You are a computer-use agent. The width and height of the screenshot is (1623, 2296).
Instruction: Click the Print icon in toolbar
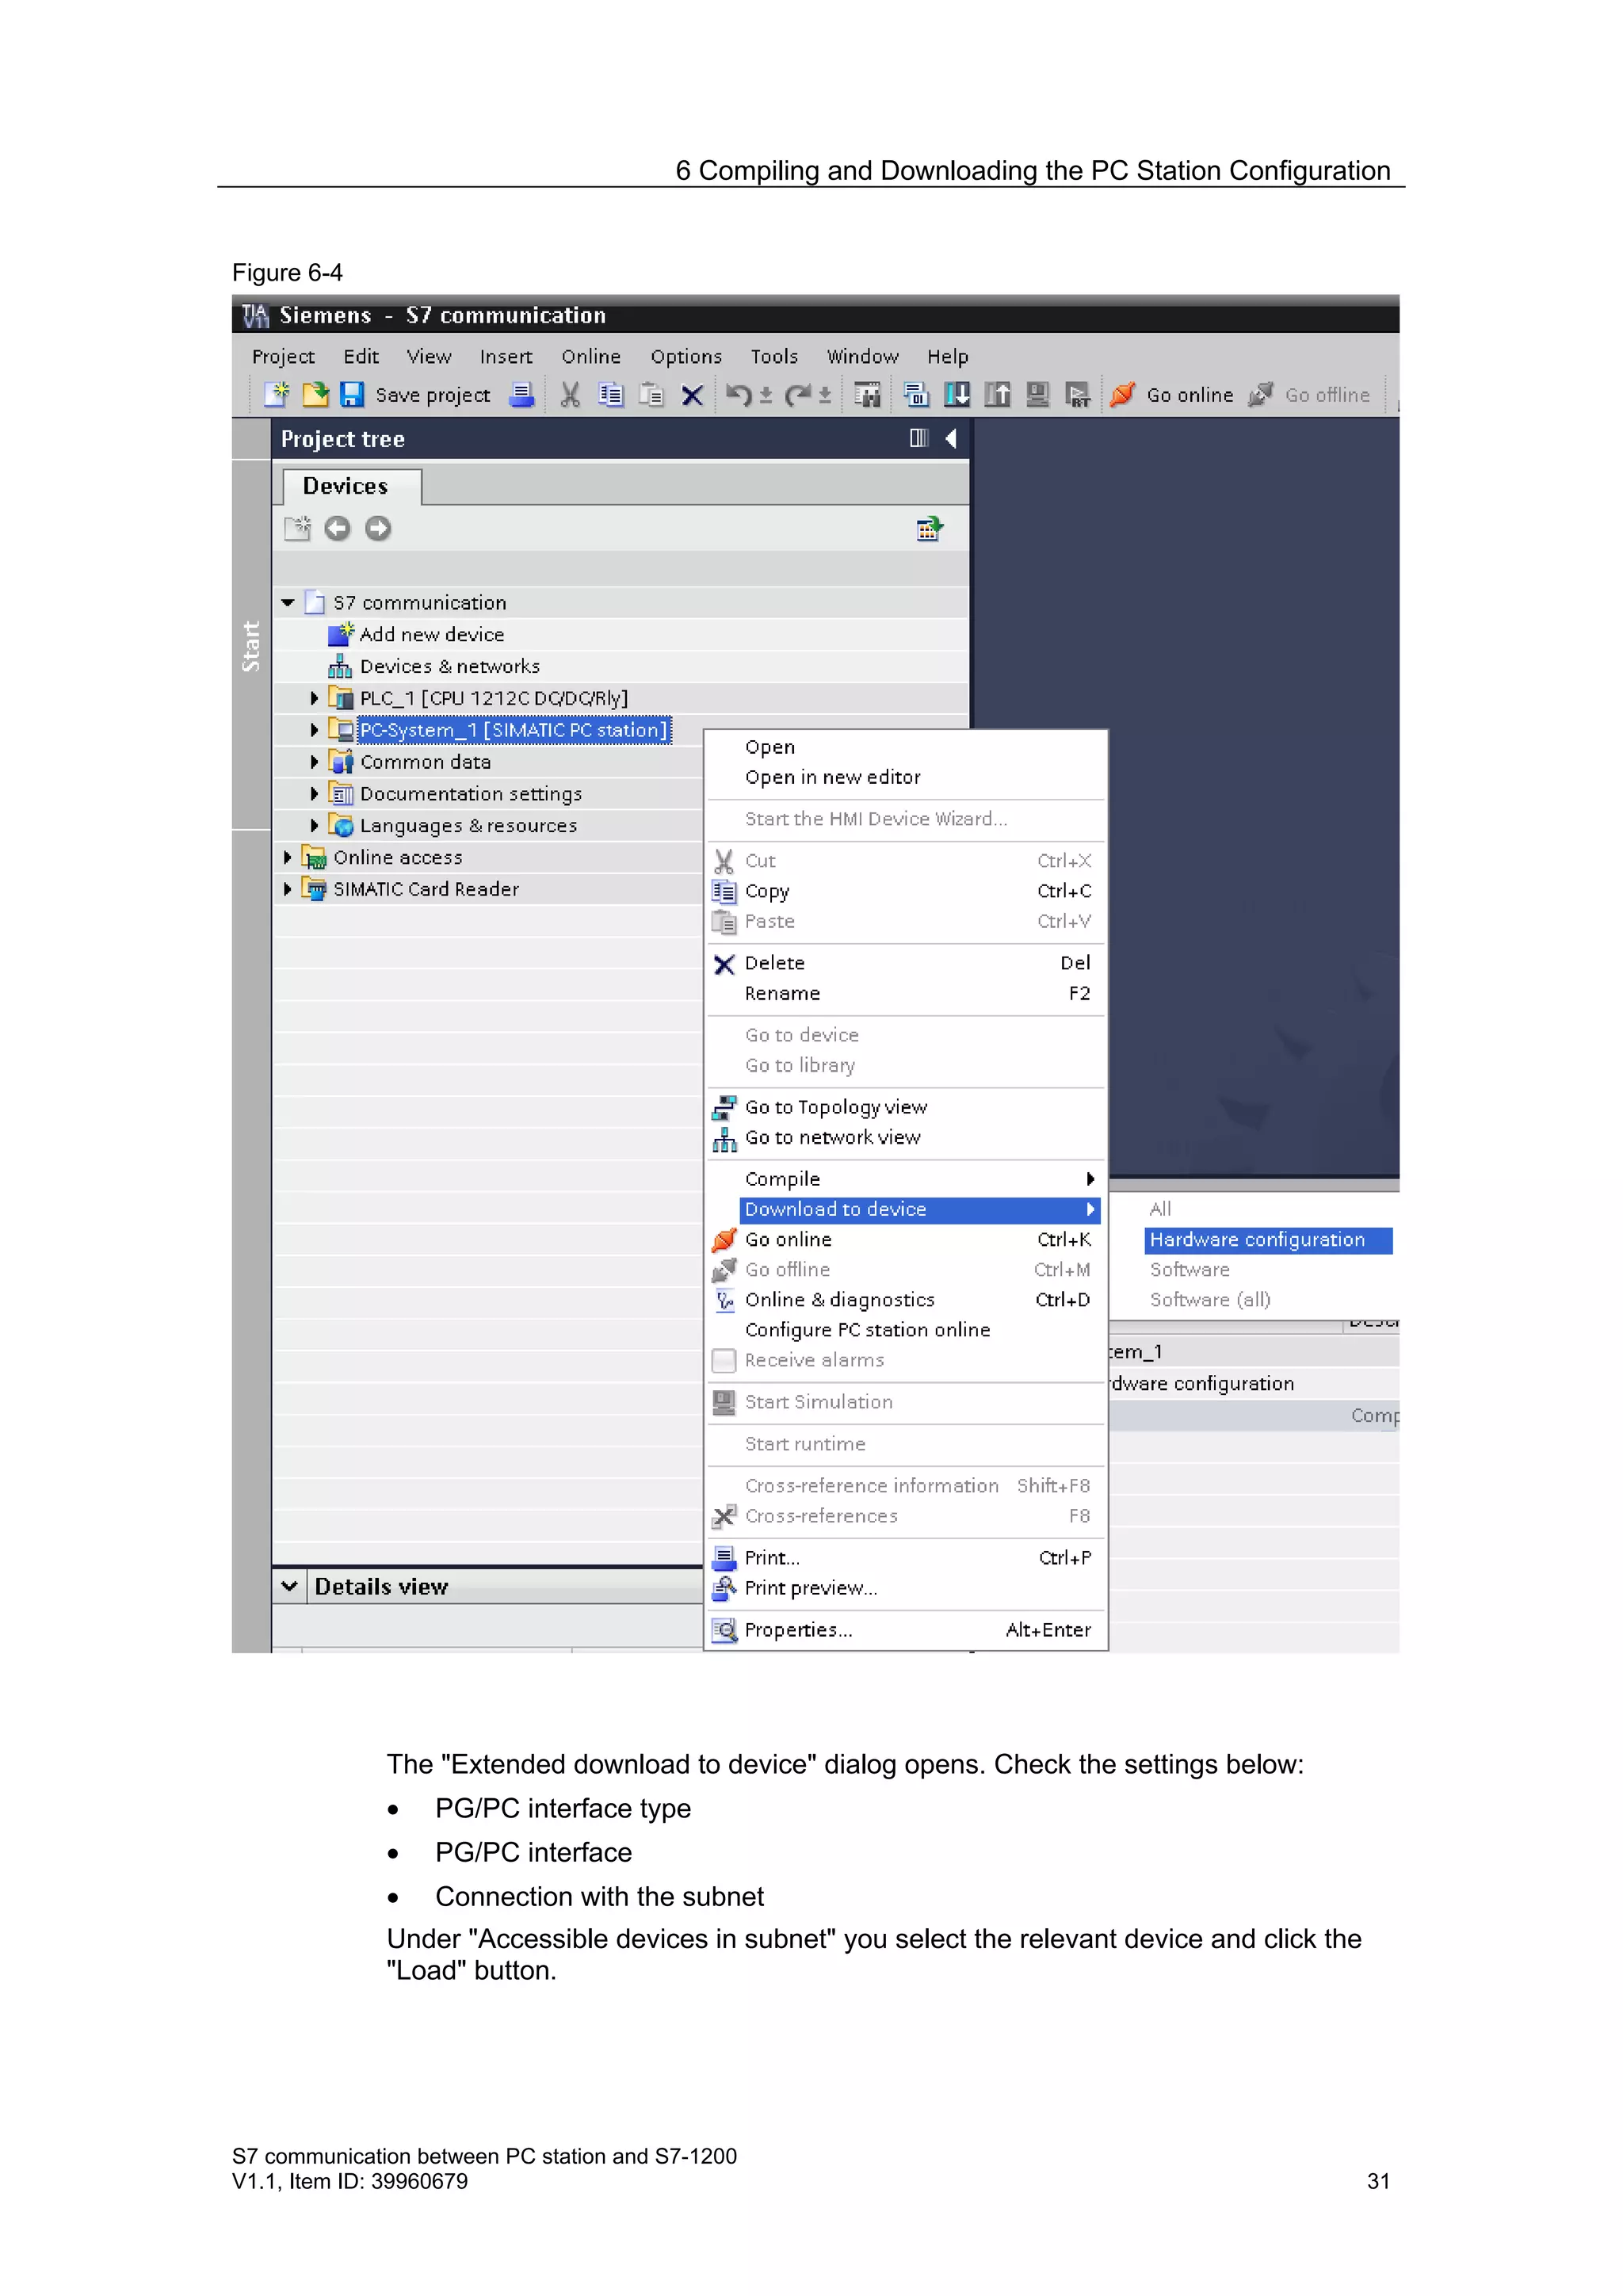point(521,395)
